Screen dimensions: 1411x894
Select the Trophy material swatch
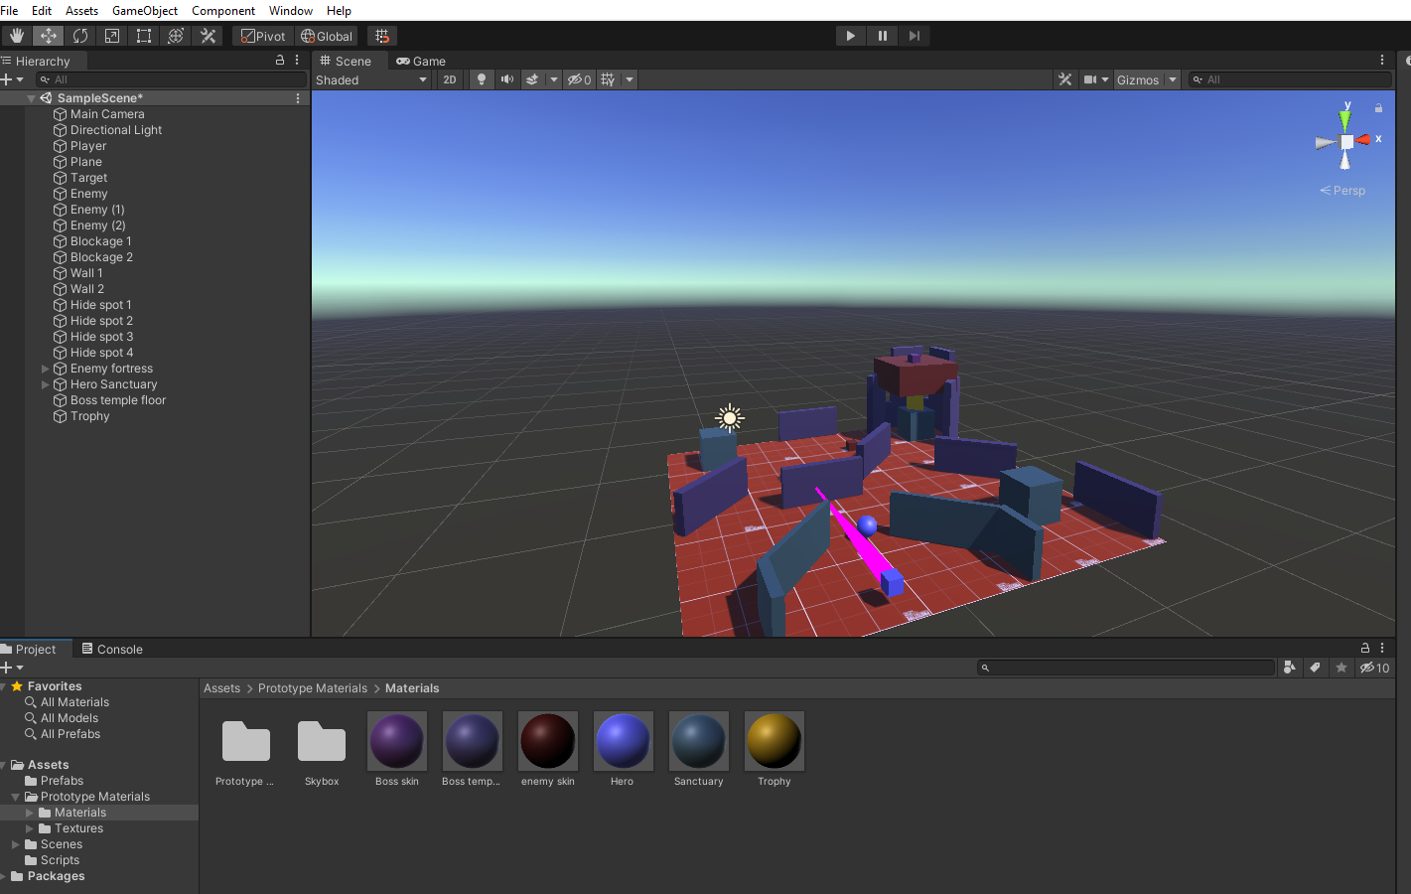coord(774,741)
